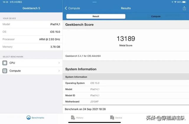The width and height of the screenshot is (189, 124).
Task: Select the CPU benchmark label
Action: [x=12, y=63]
